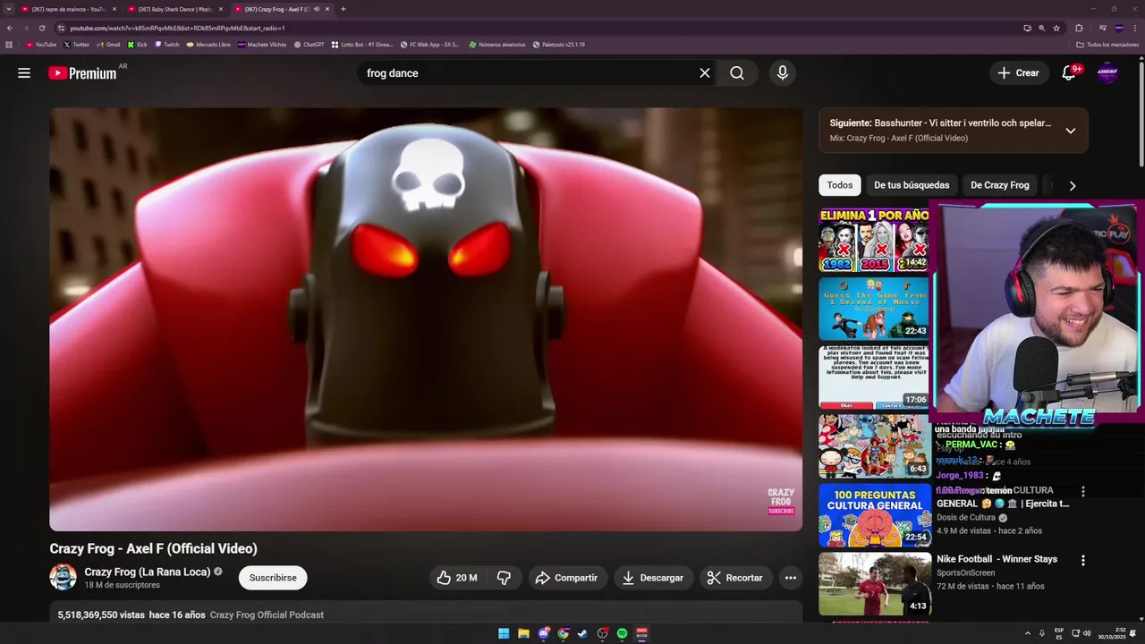
Task: Bookmark this page with the star icon
Action: point(1056,28)
